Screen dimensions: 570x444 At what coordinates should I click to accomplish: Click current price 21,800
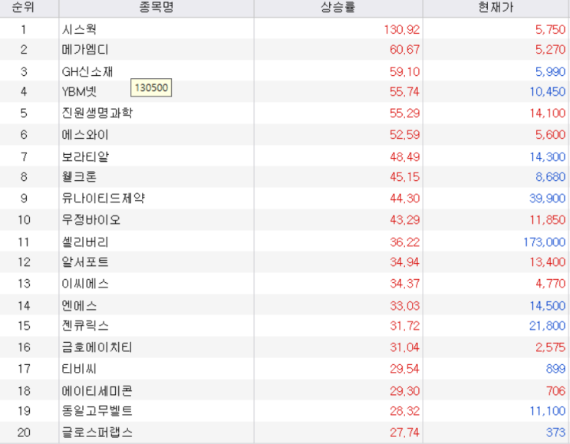point(548,326)
